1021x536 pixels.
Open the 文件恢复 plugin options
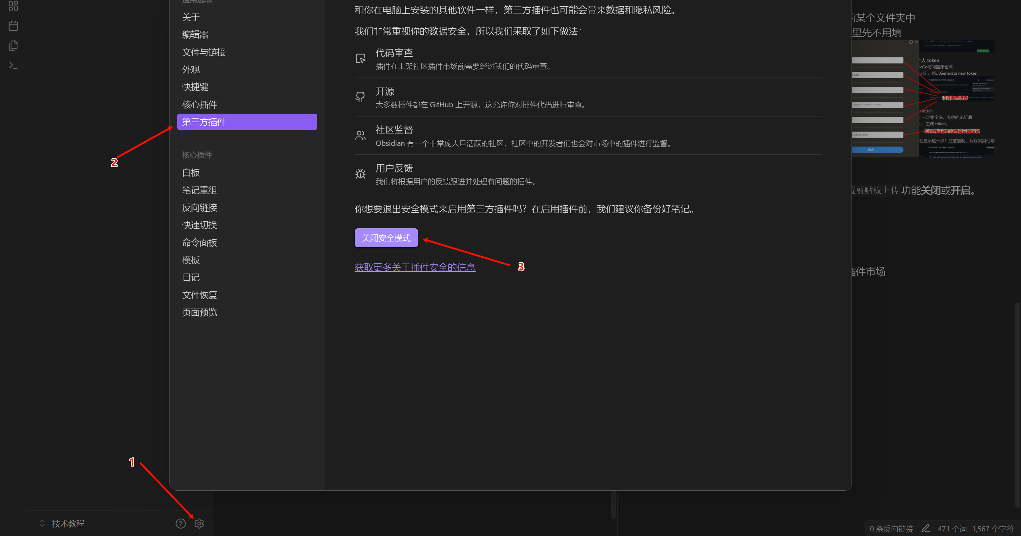point(200,295)
